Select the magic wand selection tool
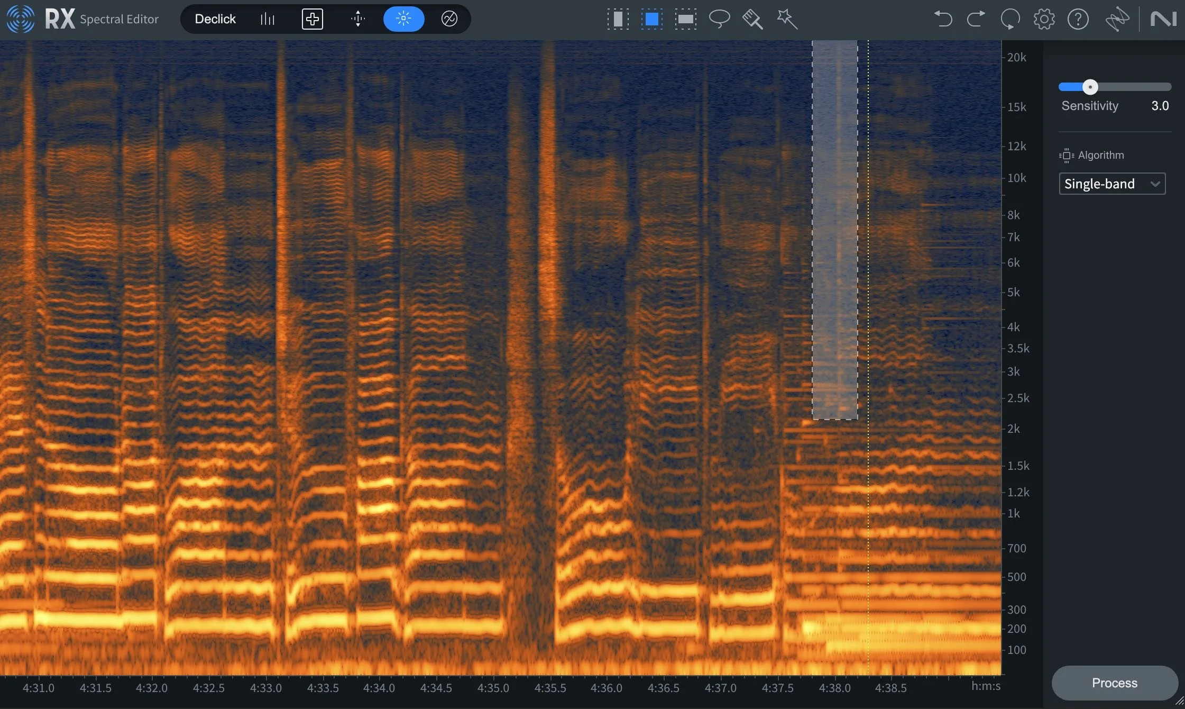The width and height of the screenshot is (1185, 709). (787, 19)
